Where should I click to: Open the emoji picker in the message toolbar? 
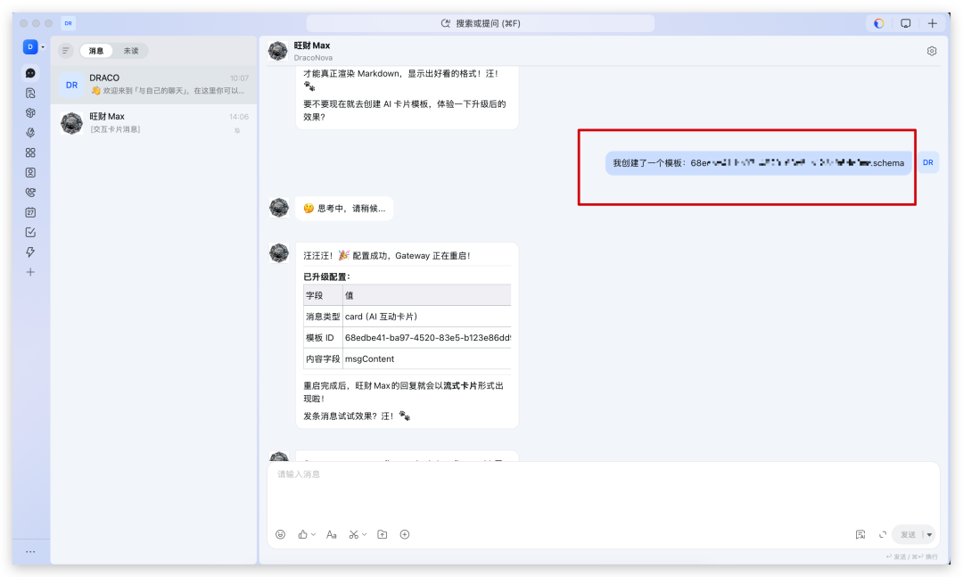(280, 534)
